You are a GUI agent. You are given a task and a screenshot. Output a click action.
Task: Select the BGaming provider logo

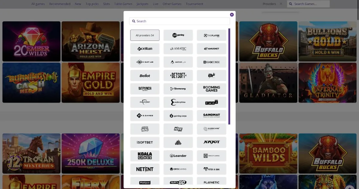212,62
